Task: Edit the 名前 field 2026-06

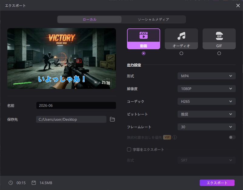Action: [x=76, y=105]
